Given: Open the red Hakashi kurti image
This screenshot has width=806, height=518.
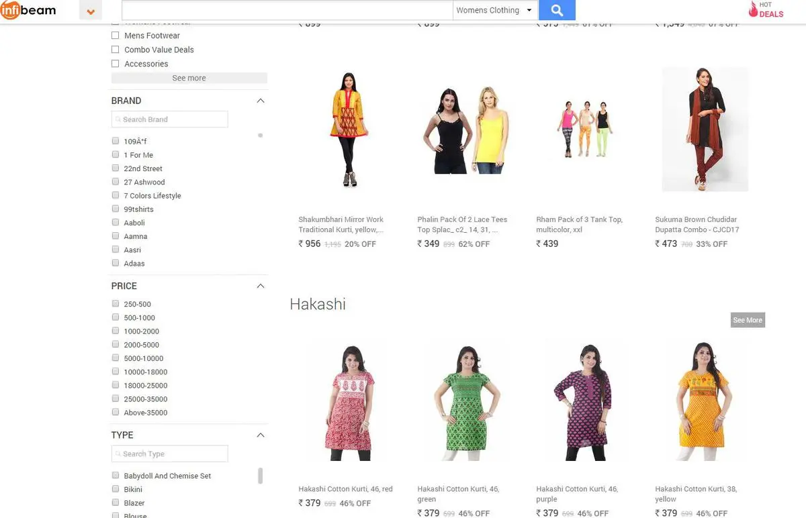Looking at the screenshot, I should point(348,403).
